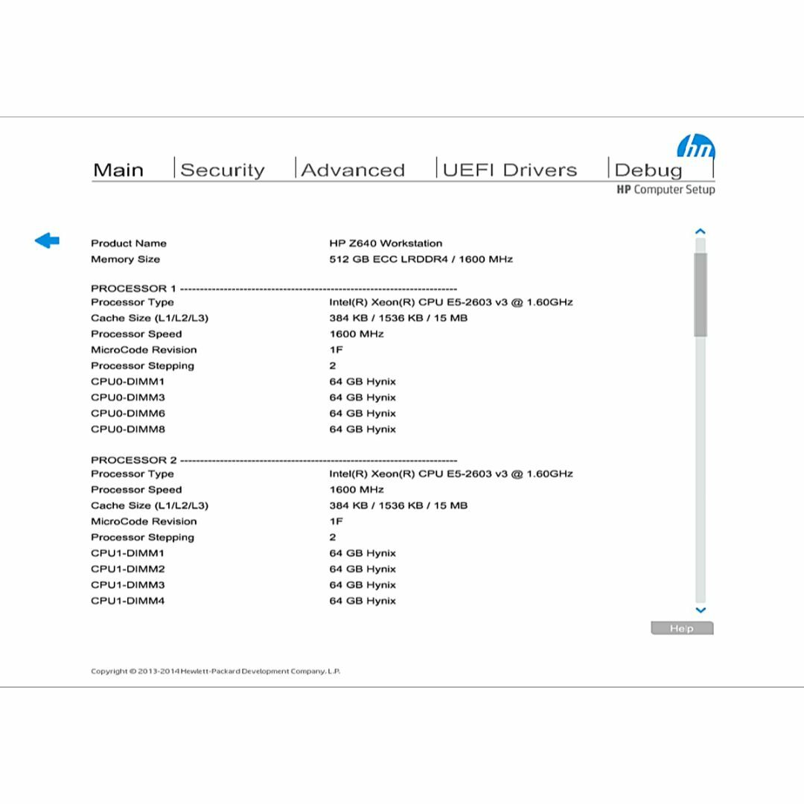Click the copyright Hewlett-Packard footer text
Viewport: 804px width, 804px height.
(215, 671)
